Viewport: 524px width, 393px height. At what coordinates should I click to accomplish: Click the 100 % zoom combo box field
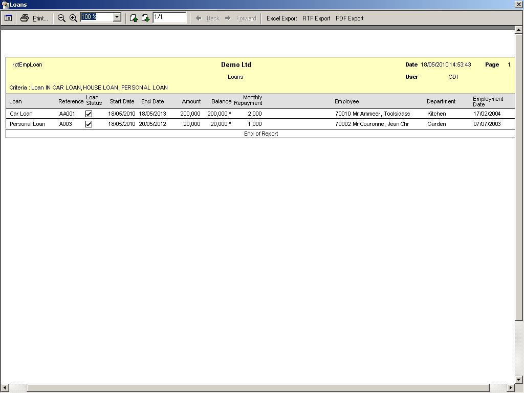tap(96, 17)
